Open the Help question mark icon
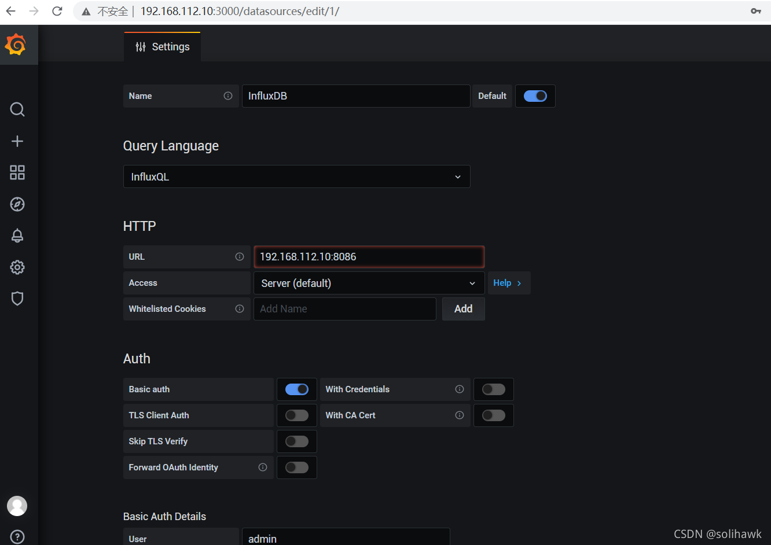The image size is (771, 545). [x=17, y=537]
